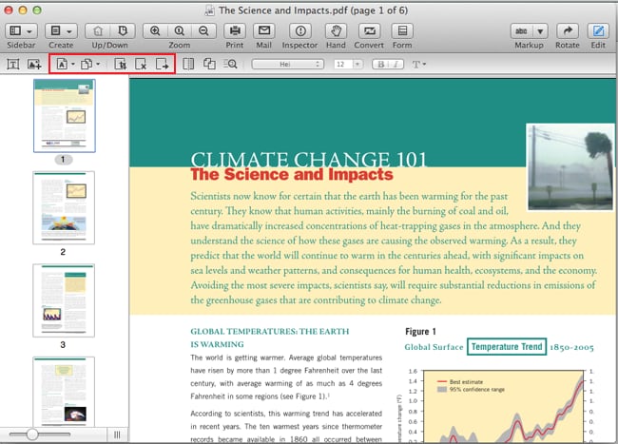Click the Copy pages icon
Image resolution: width=618 pixels, height=444 pixels.
point(87,64)
